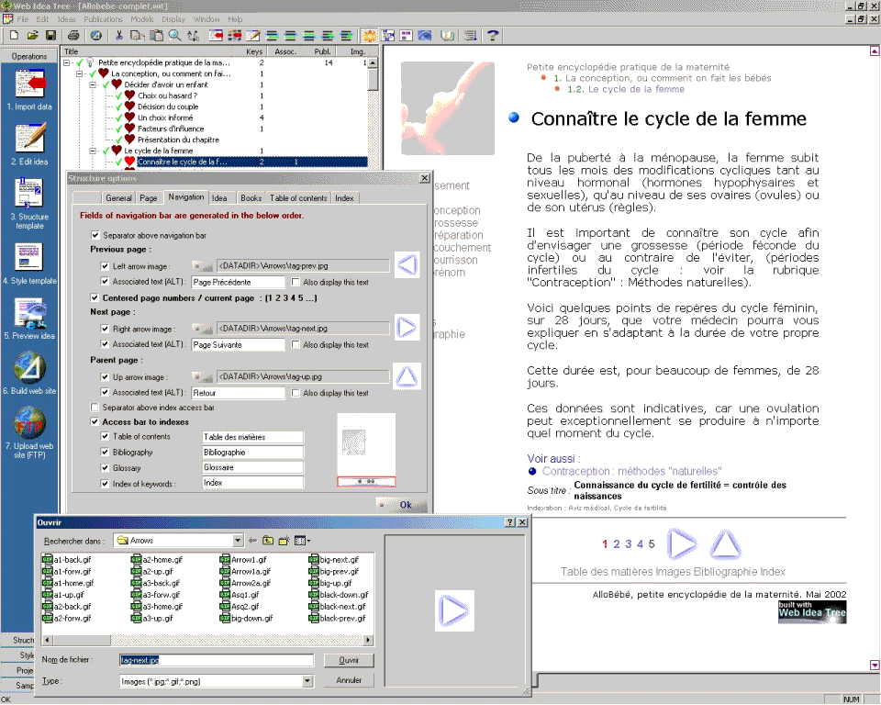881x705 pixels.
Task: Click the Annuler button
Action: point(349,681)
